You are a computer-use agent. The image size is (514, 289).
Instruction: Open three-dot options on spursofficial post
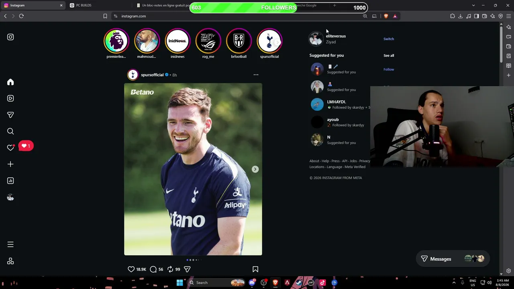[256, 75]
